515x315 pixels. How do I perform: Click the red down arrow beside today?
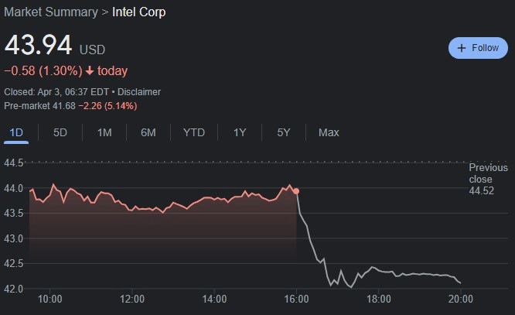[x=90, y=71]
